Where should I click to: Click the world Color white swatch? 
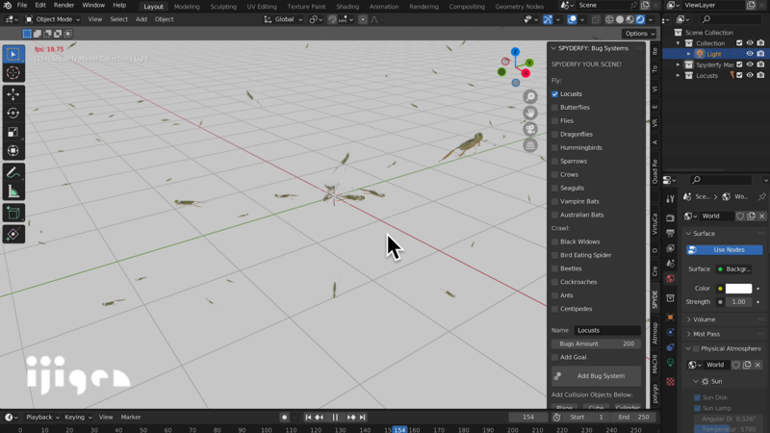point(738,289)
